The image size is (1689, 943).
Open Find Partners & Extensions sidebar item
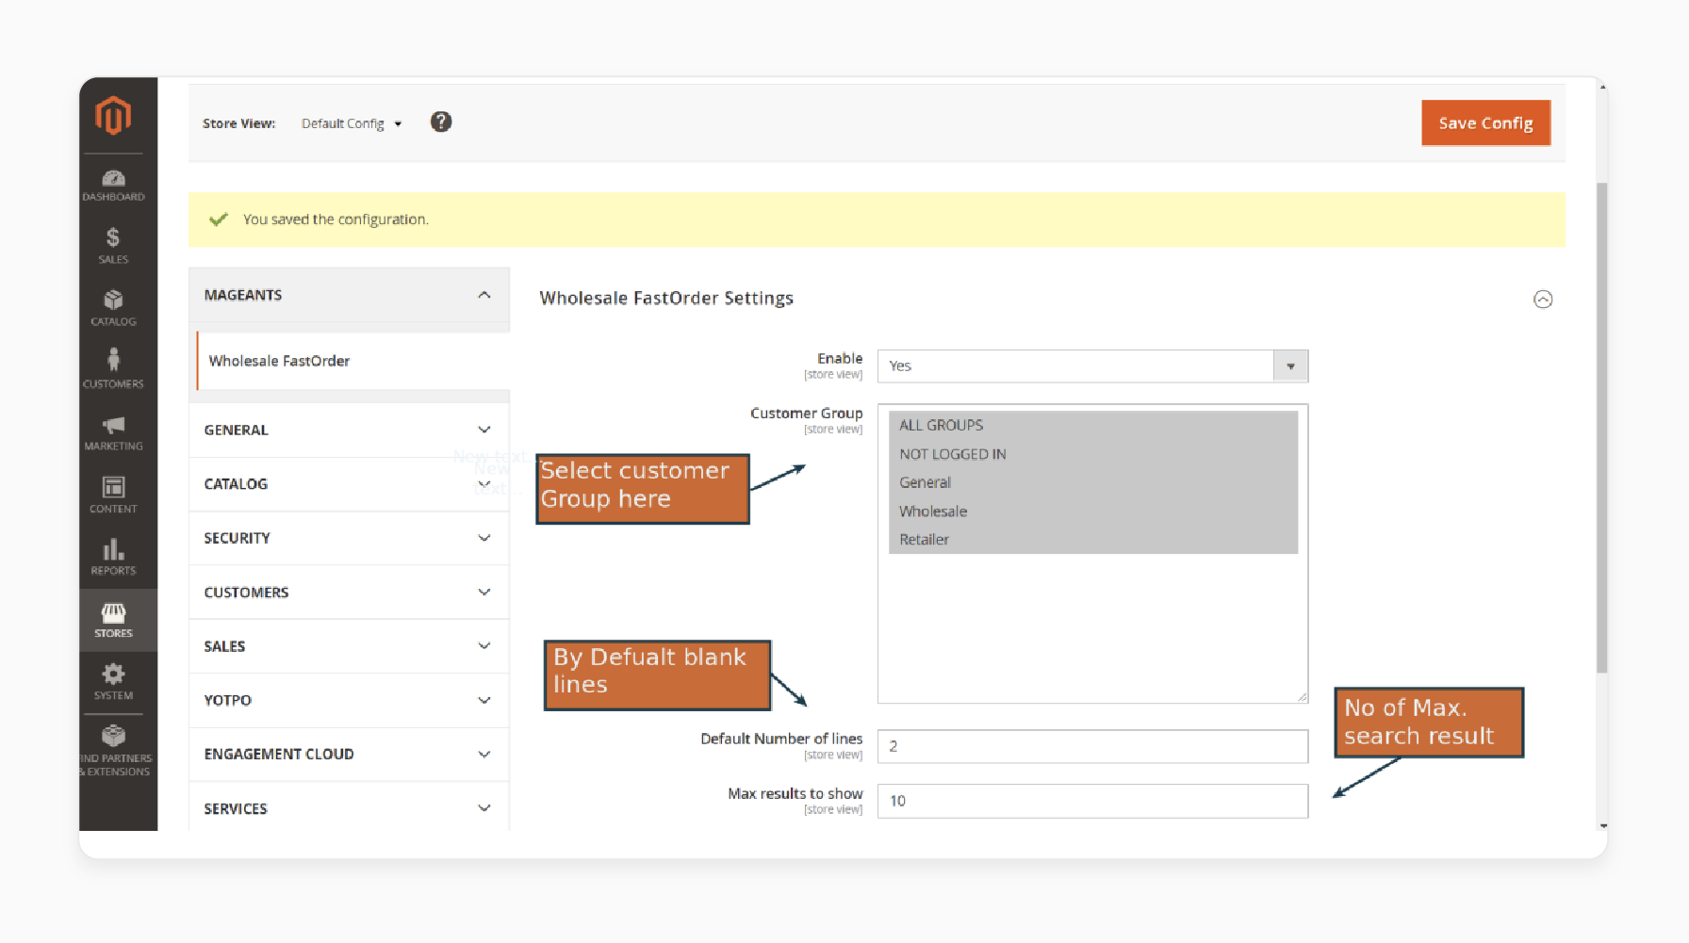113,751
